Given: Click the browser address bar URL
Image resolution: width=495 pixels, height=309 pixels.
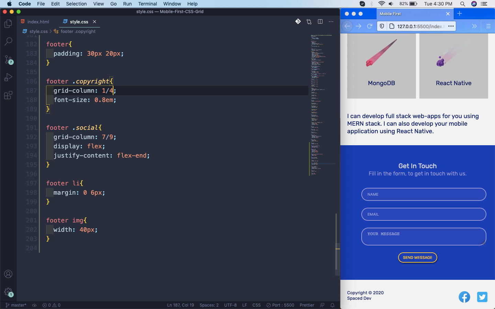Looking at the screenshot, I should 421,26.
